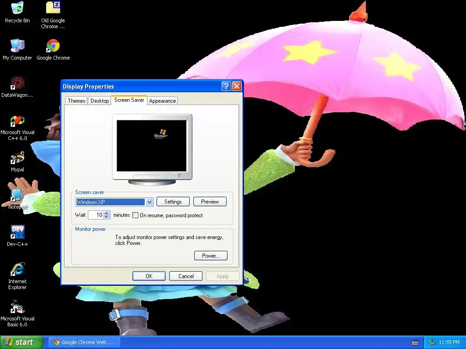Select the My Computer desktop icon
466x349 pixels.
(x=17, y=50)
